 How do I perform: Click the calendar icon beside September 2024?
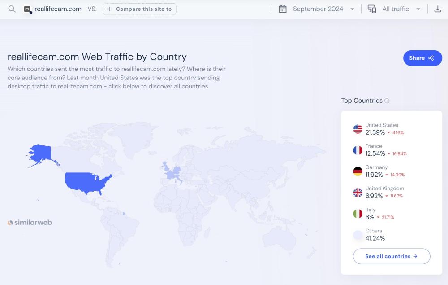click(283, 9)
